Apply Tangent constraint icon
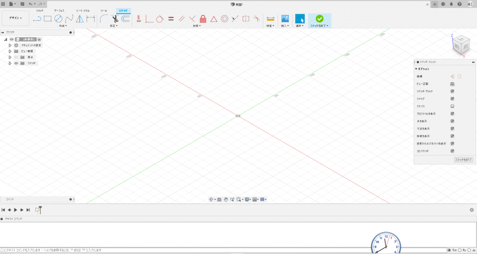 160,19
